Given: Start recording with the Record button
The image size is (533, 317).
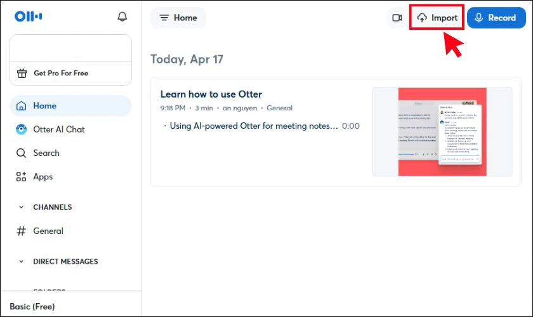Looking at the screenshot, I should coord(496,18).
